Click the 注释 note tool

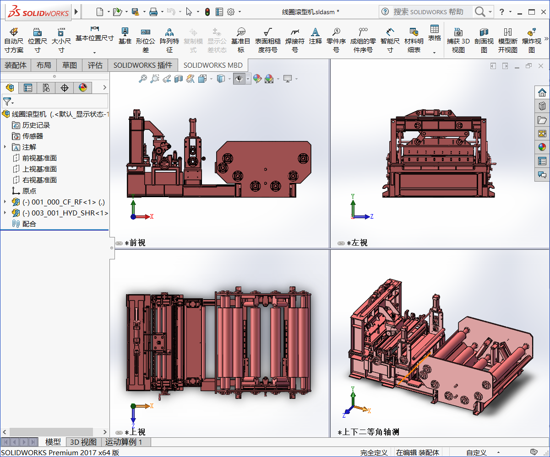316,36
